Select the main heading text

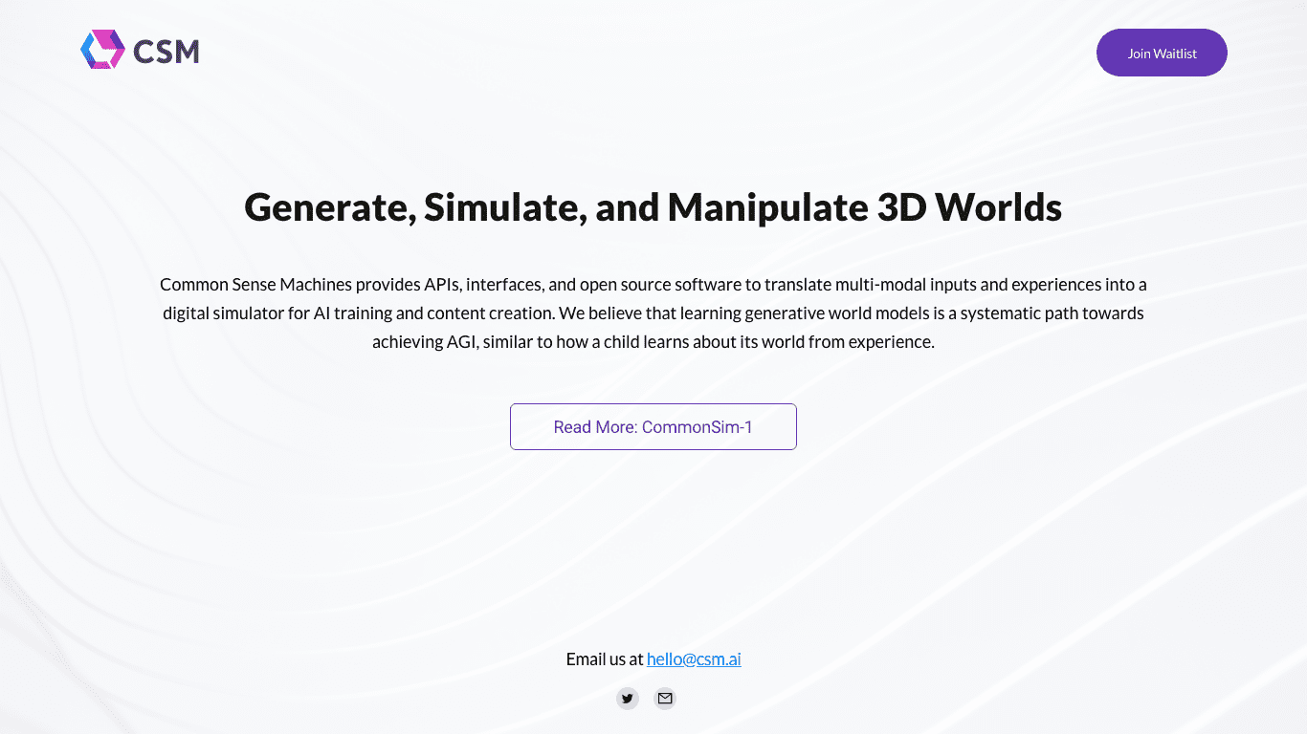pyautogui.click(x=653, y=206)
